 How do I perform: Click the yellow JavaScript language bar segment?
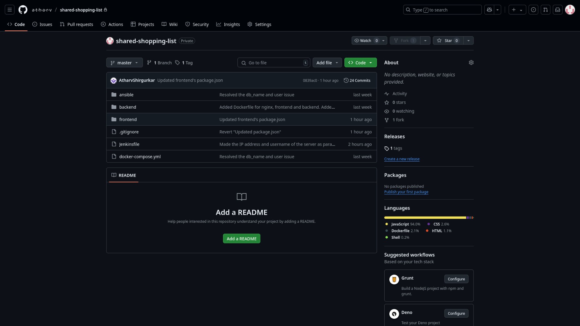pyautogui.click(x=425, y=218)
